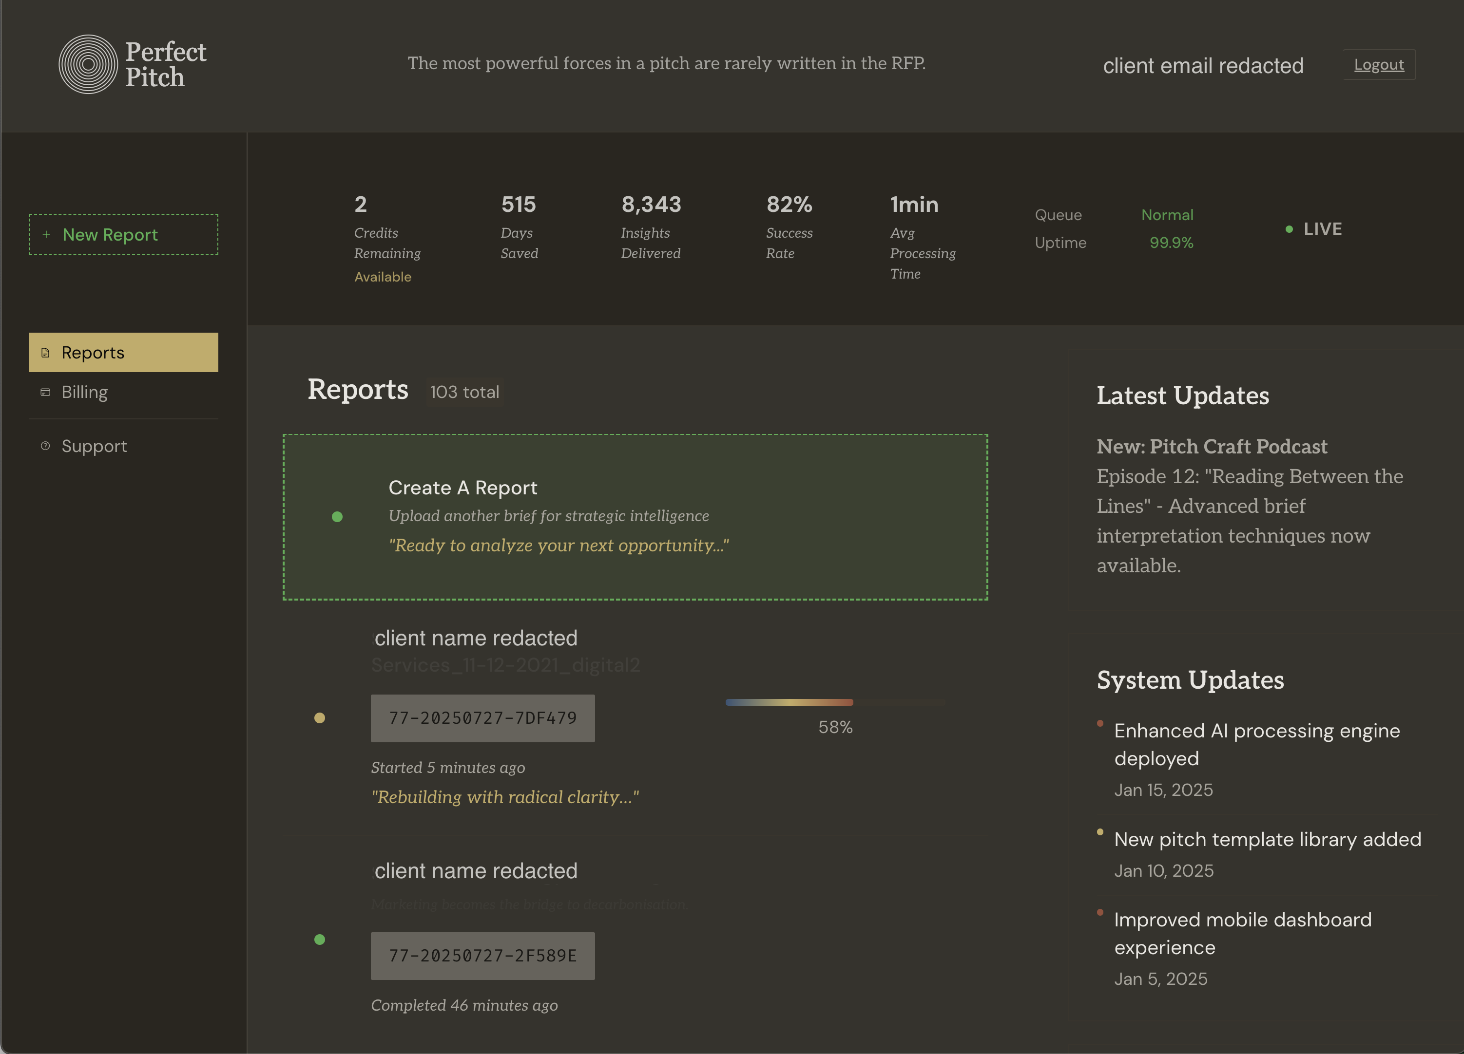Click the 58% progress bar
Image resolution: width=1464 pixels, height=1054 pixels.
click(835, 702)
